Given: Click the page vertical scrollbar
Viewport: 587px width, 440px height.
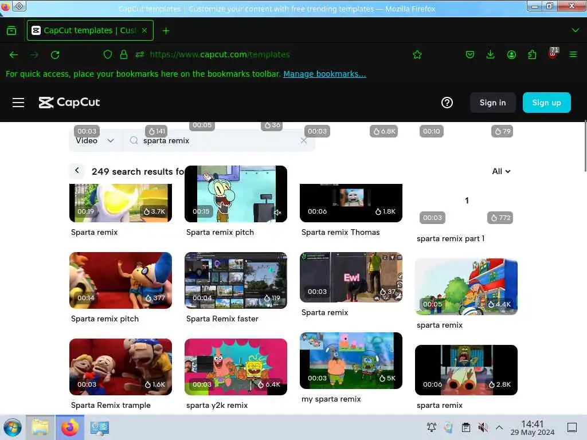Looking at the screenshot, I should (x=585, y=146).
